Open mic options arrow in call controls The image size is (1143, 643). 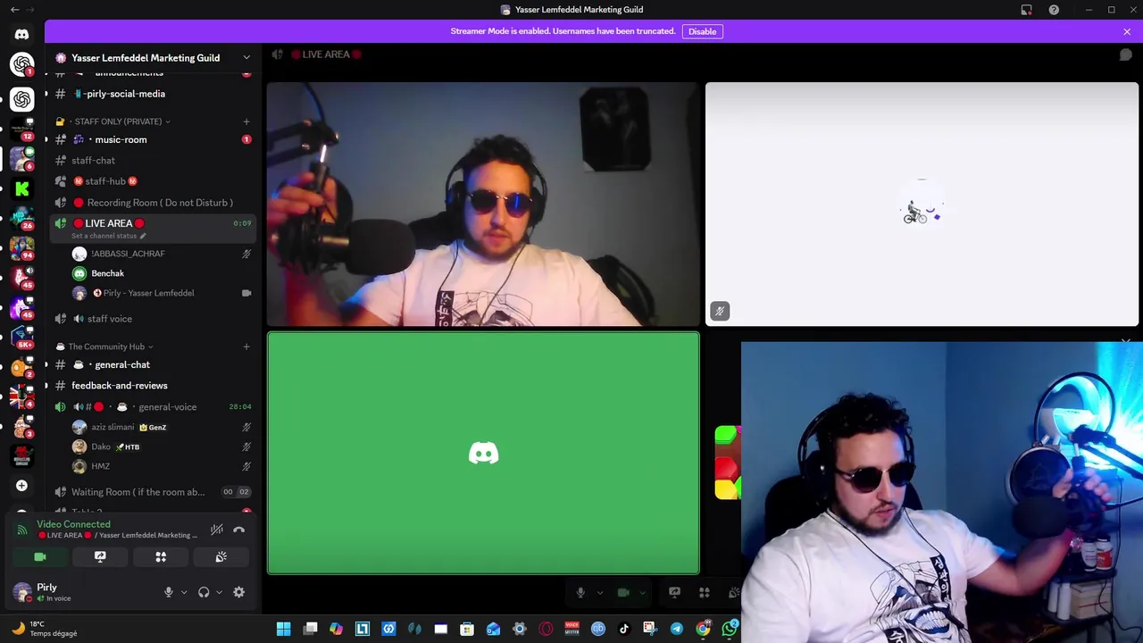point(599,592)
